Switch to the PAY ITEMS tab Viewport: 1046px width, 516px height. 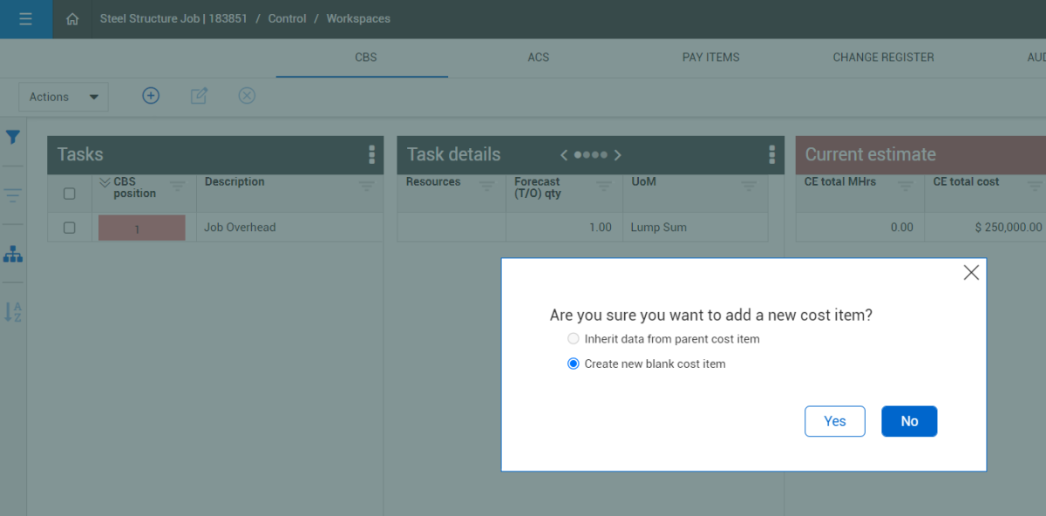click(710, 58)
